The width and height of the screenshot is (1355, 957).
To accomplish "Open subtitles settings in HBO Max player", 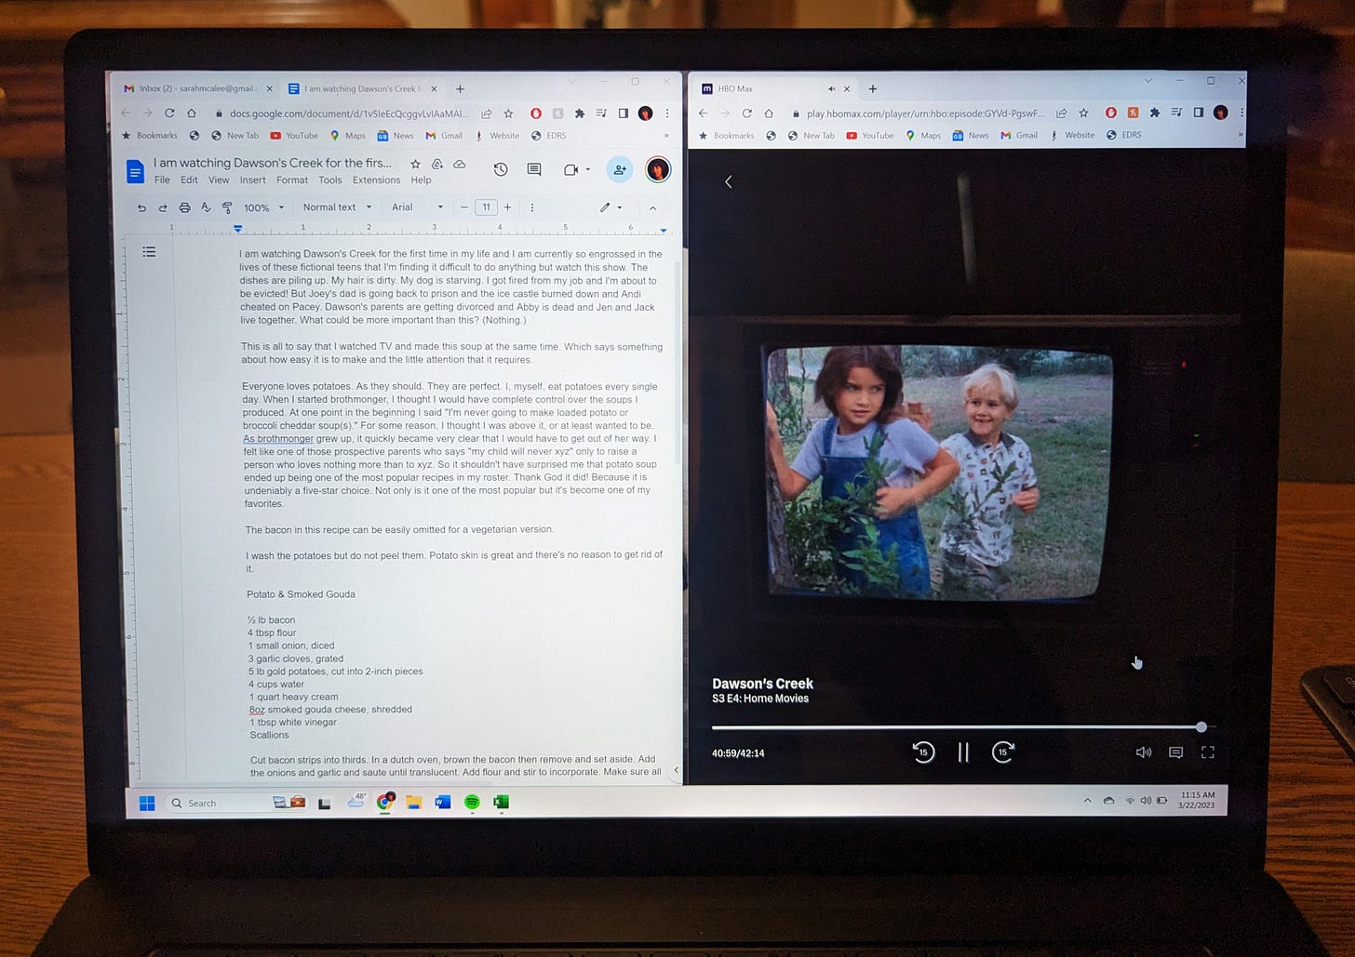I will pyautogui.click(x=1175, y=752).
